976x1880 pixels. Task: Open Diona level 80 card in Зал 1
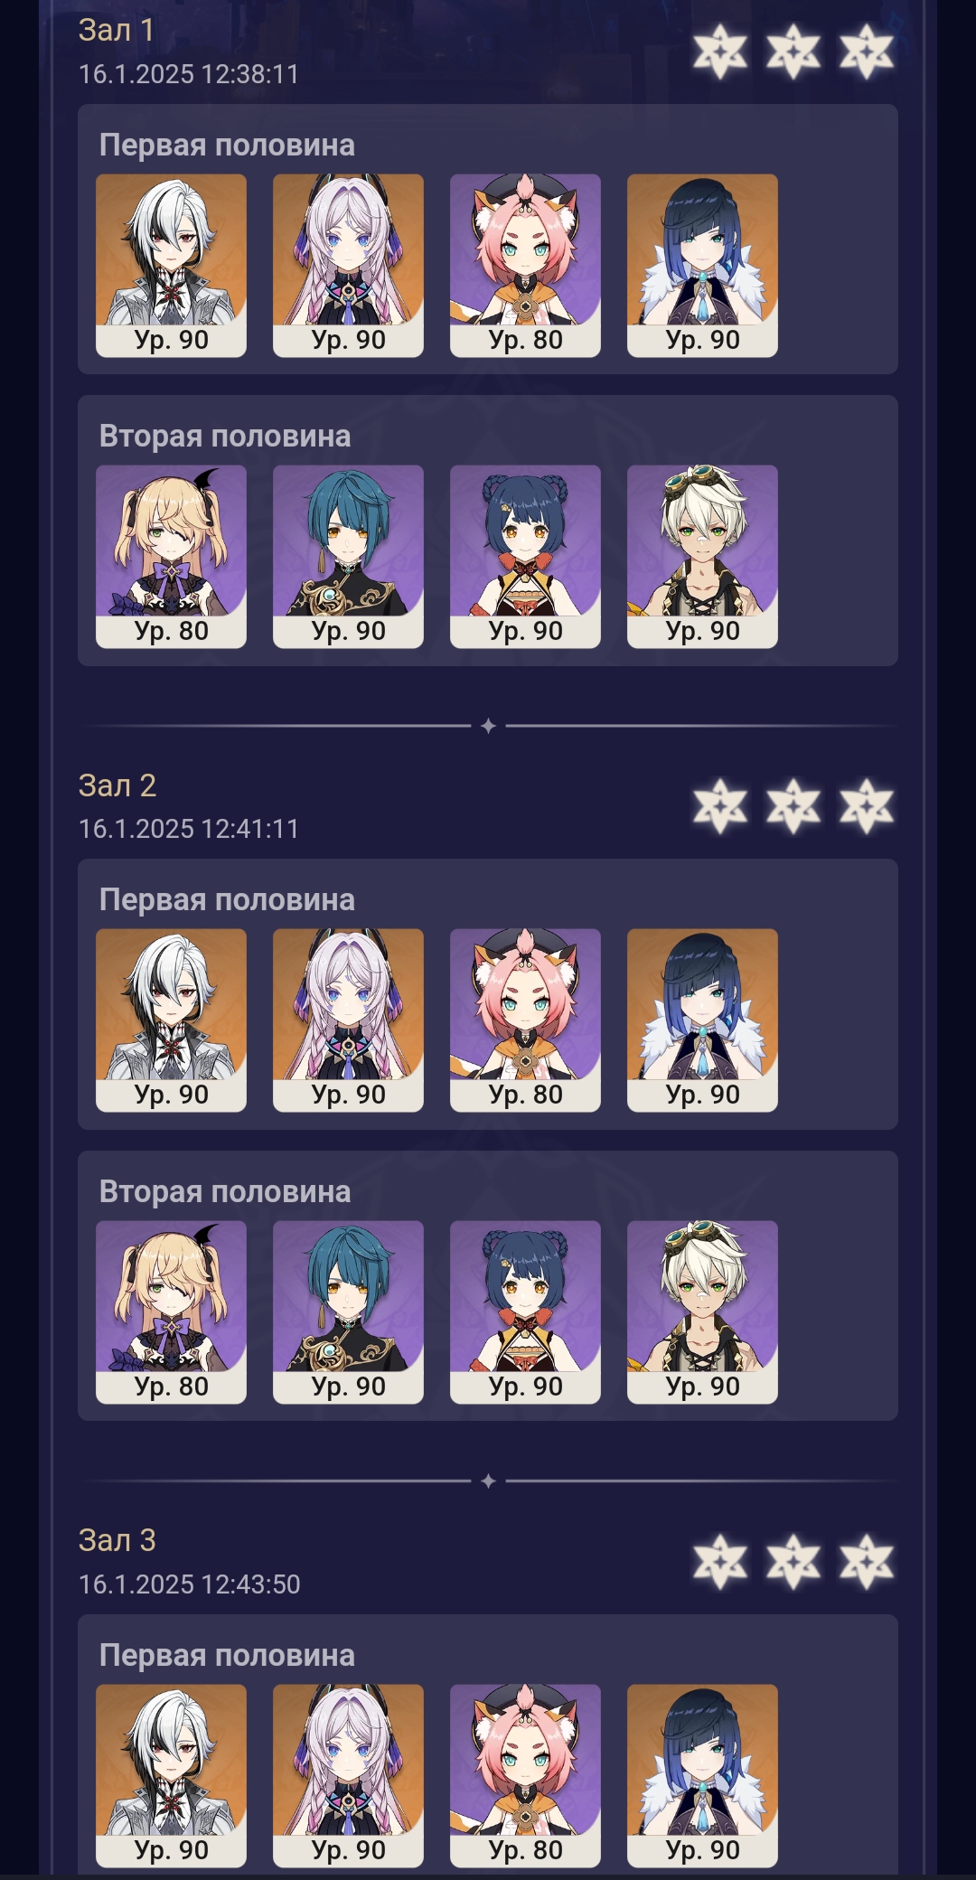(525, 265)
